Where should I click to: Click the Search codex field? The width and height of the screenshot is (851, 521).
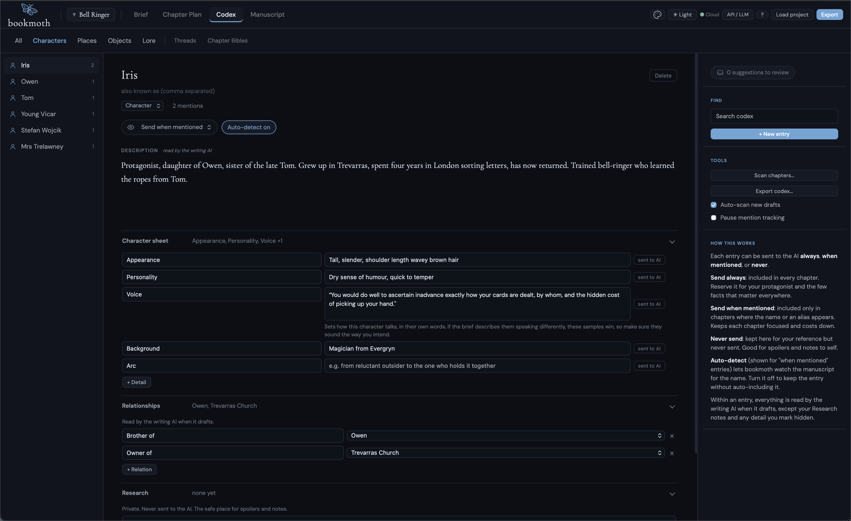coord(774,116)
